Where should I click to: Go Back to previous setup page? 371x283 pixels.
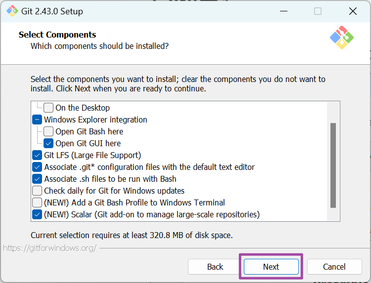point(215,267)
